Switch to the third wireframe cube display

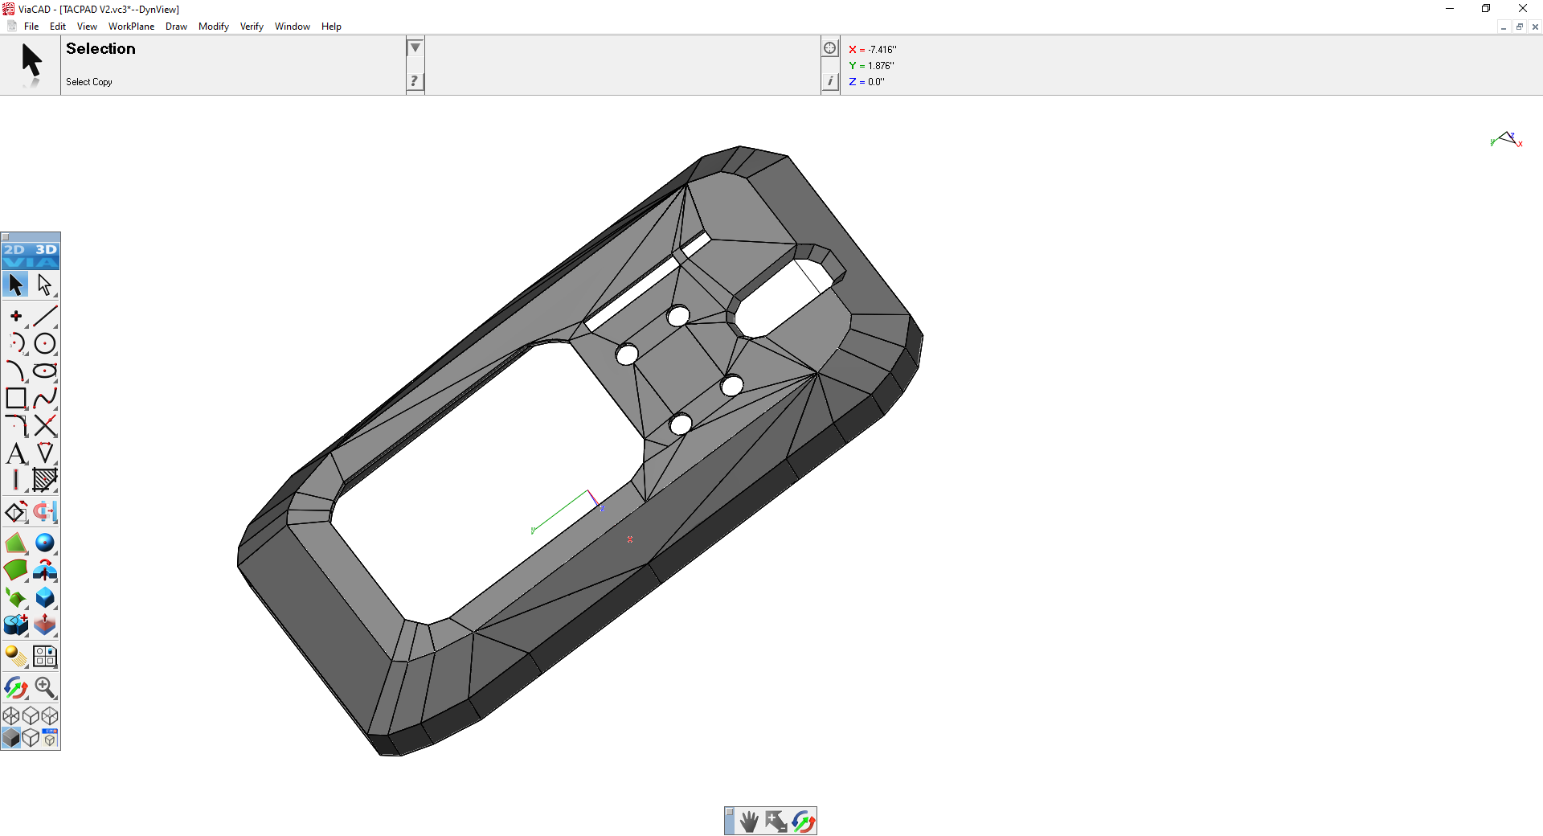50,715
